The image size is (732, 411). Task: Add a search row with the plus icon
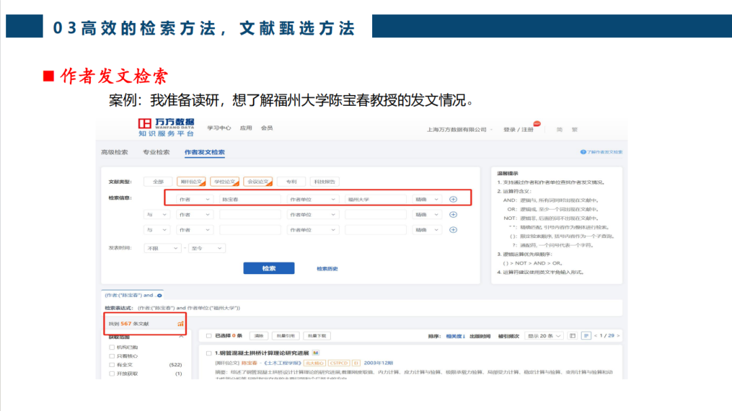(453, 198)
